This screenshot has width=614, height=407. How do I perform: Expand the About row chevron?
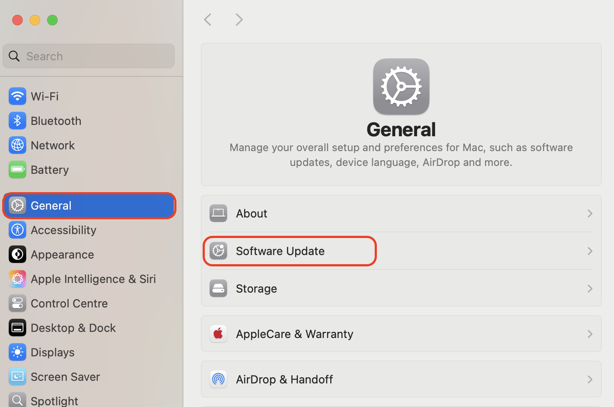pyautogui.click(x=590, y=214)
